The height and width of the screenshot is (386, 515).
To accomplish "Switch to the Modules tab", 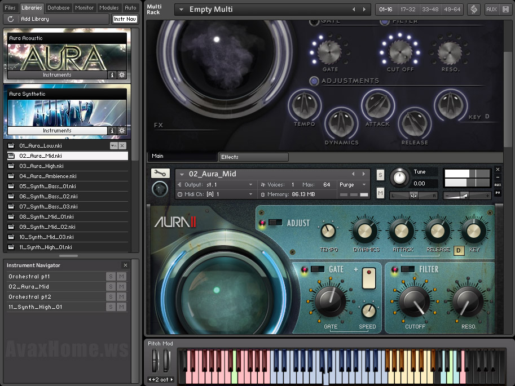I will click(109, 7).
